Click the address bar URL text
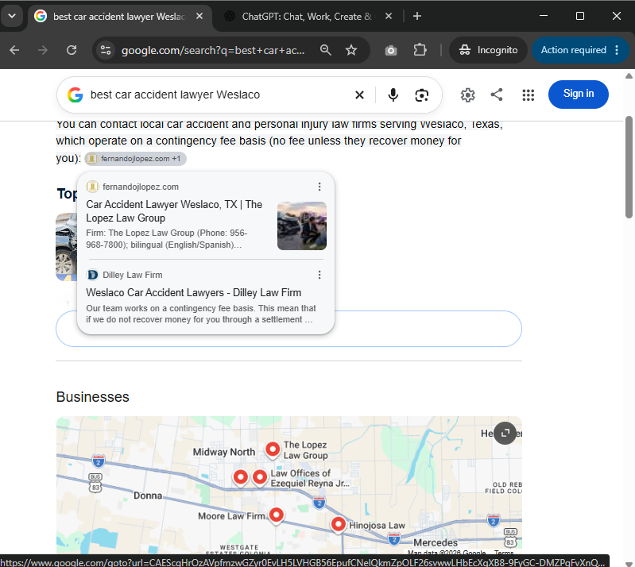The width and height of the screenshot is (635, 567). (213, 50)
